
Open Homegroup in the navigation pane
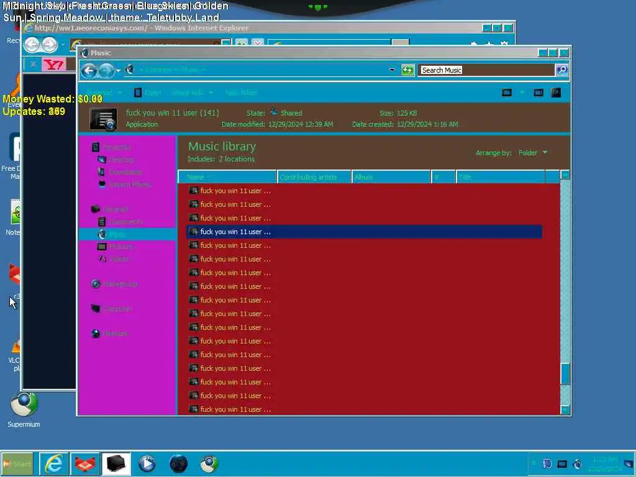click(x=120, y=284)
